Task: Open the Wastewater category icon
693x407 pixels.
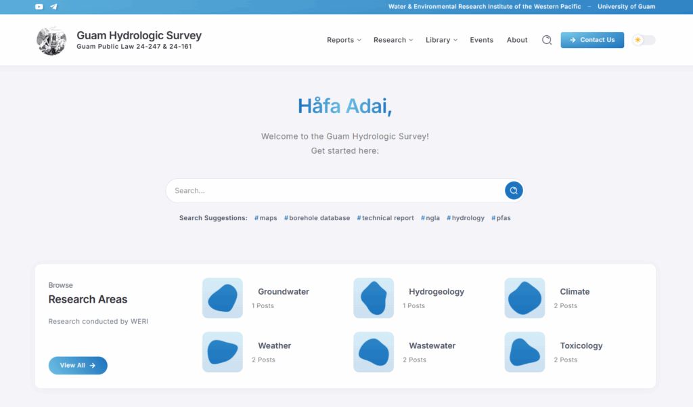Action: coord(374,352)
